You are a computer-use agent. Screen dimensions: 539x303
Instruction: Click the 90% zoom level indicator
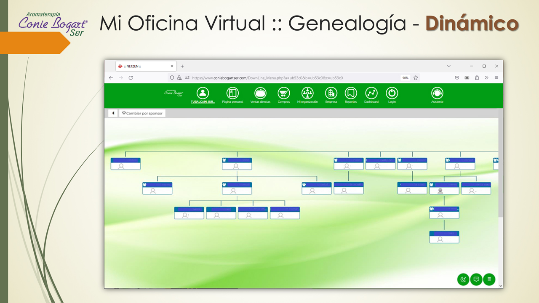point(405,78)
